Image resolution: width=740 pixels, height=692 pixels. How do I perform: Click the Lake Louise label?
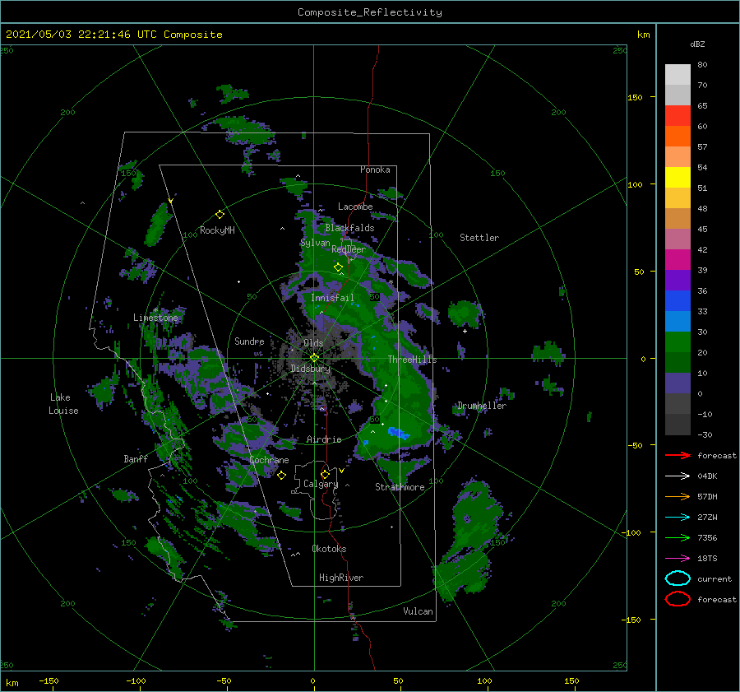pyautogui.click(x=63, y=404)
